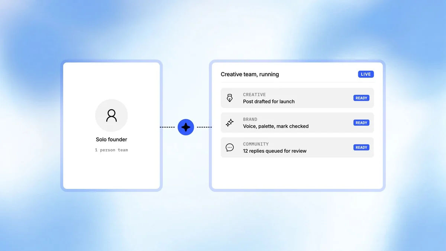Select 'Creative team, running' heading
Screen dimensions: 446x251
click(x=250, y=74)
